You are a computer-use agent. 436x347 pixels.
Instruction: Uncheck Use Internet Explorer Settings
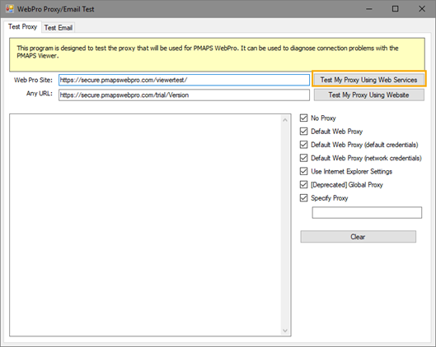pyautogui.click(x=303, y=171)
